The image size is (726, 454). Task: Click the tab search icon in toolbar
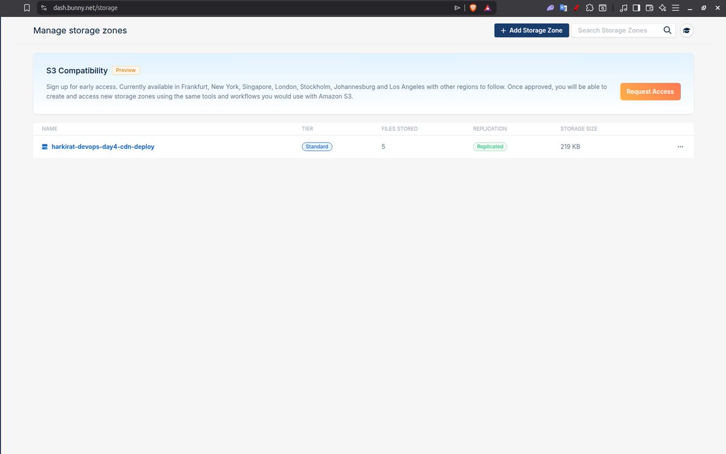[603, 8]
